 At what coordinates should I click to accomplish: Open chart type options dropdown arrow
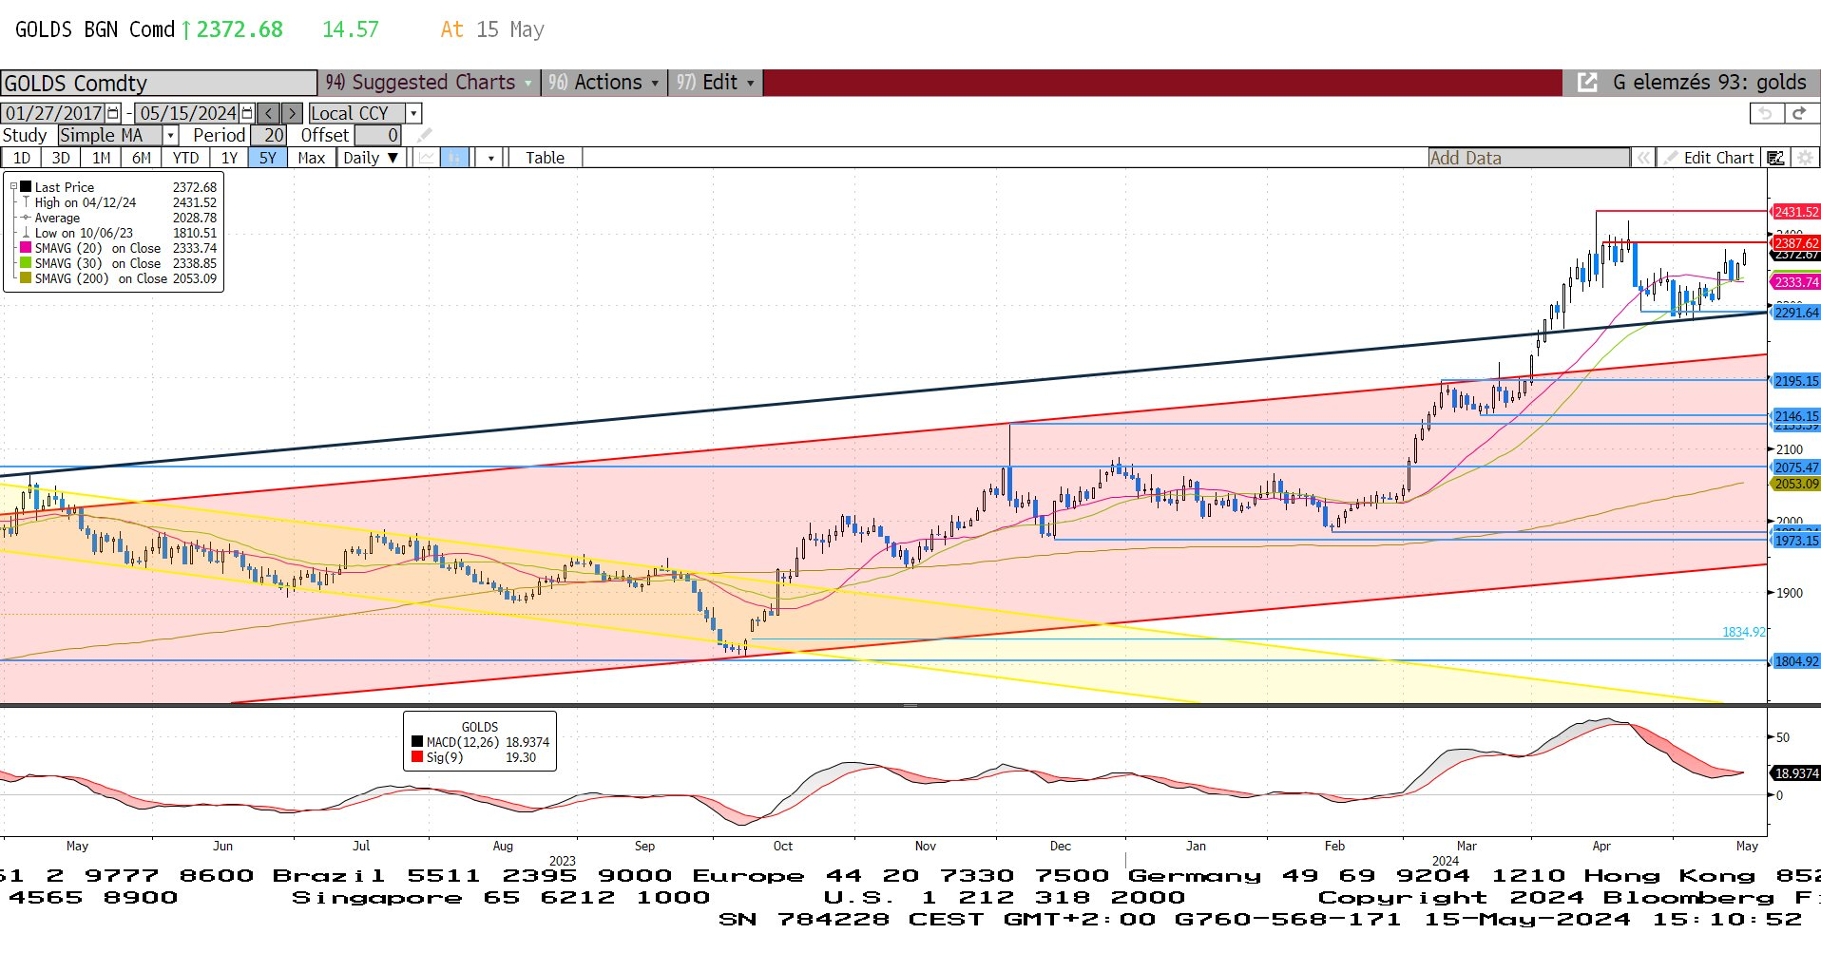pos(490,158)
